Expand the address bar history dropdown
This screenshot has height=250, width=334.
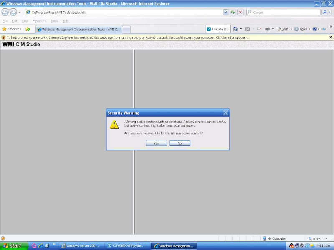point(226,12)
